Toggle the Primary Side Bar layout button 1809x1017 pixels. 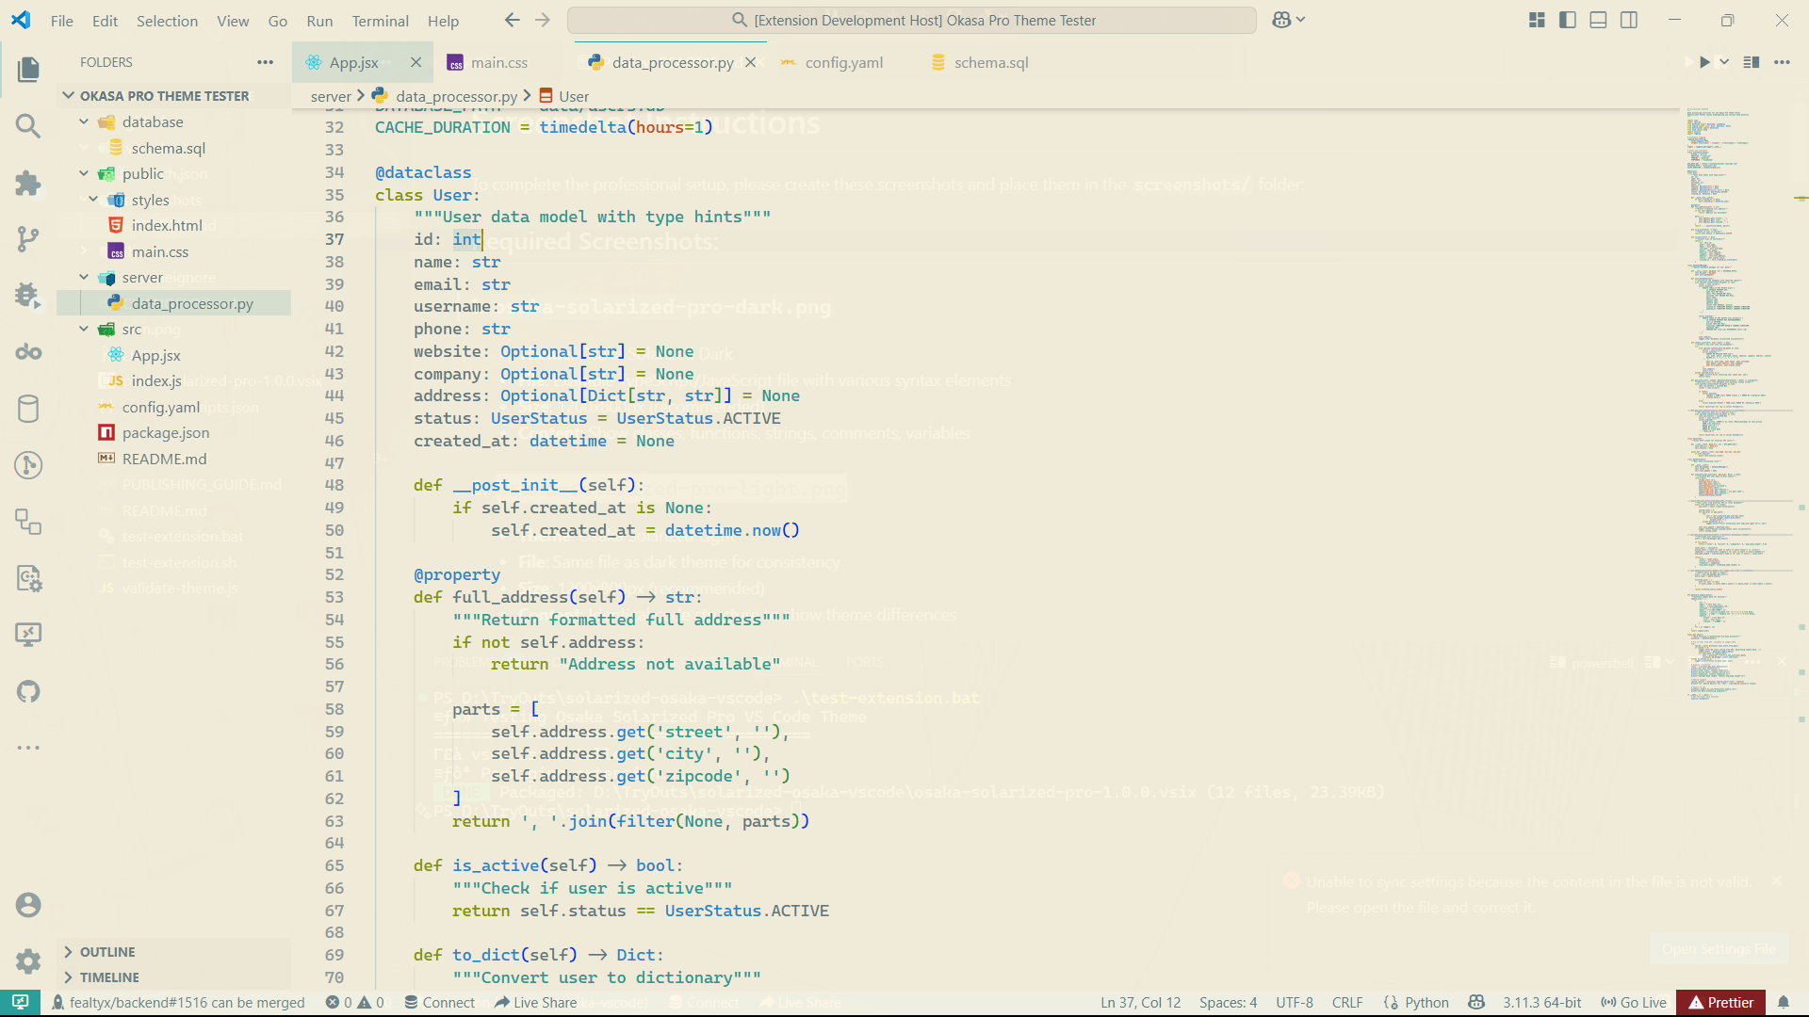click(x=1568, y=20)
